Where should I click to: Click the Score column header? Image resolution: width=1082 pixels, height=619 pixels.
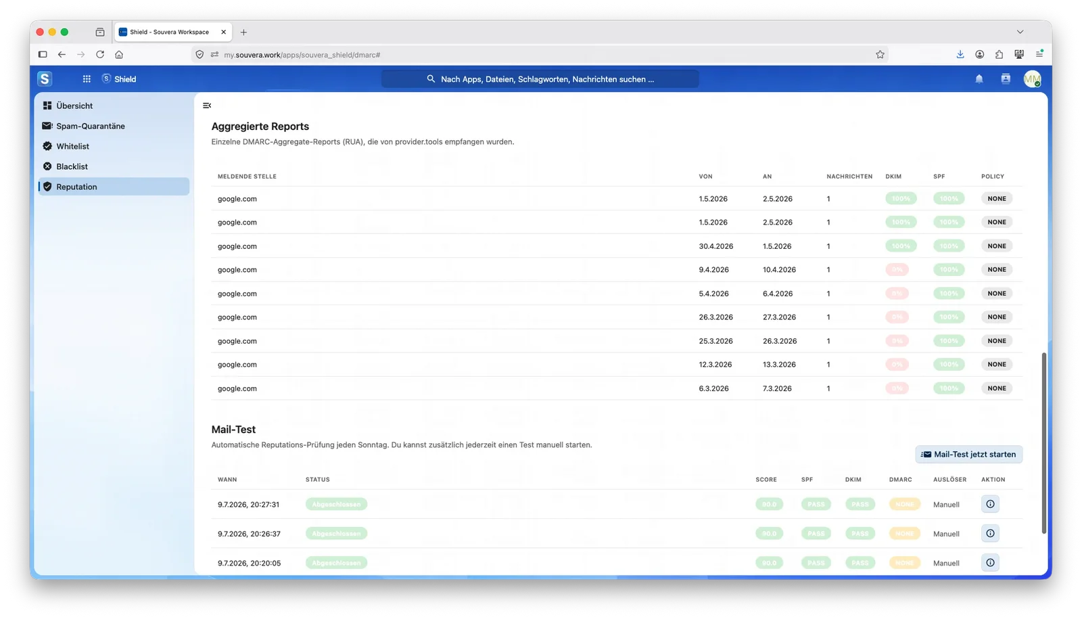766,480
